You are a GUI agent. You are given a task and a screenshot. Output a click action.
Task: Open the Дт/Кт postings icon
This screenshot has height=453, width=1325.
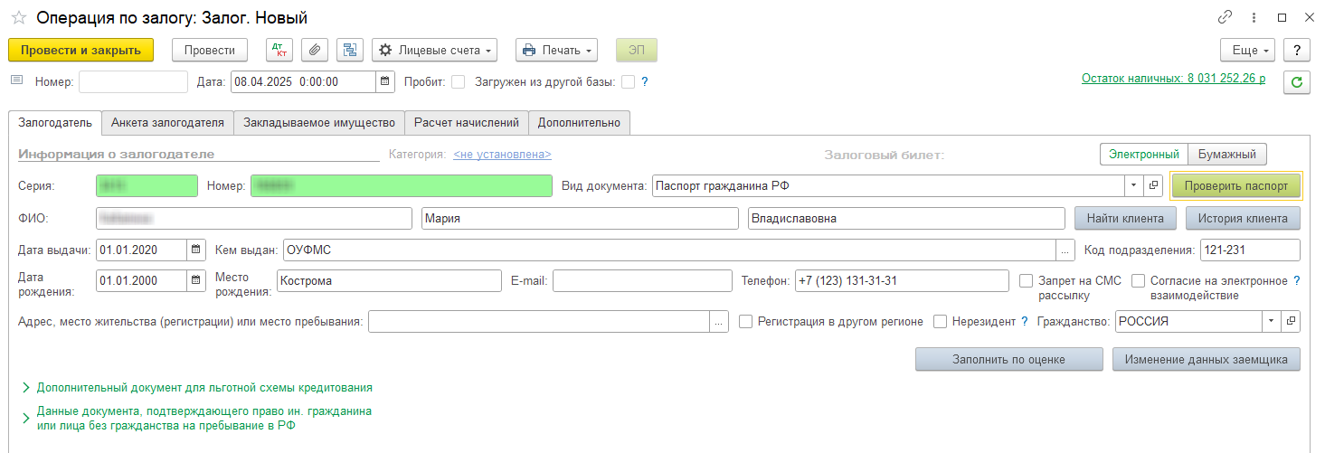click(279, 50)
